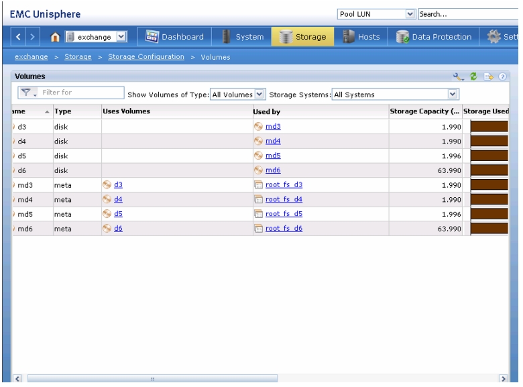Select the meta type cell for md5
Image resolution: width=523 pixels, height=387 pixels.
coord(77,214)
